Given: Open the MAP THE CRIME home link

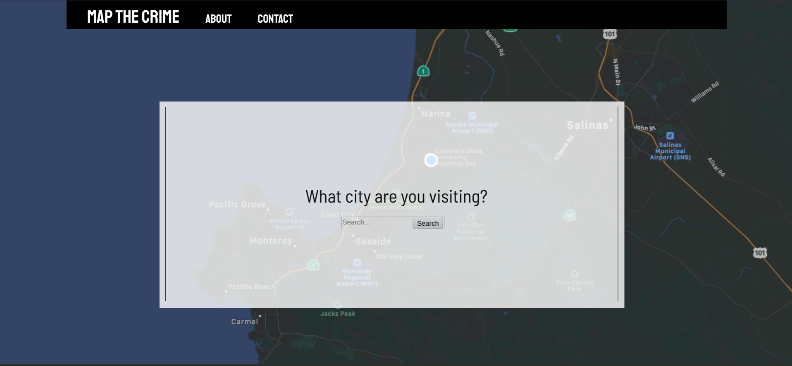Looking at the screenshot, I should point(133,17).
